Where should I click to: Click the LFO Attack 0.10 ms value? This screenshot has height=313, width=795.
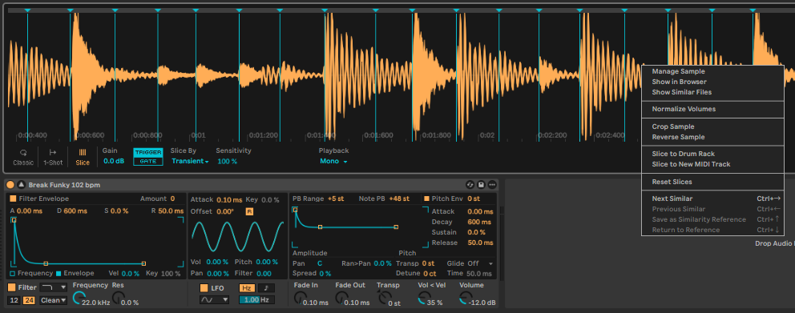(230, 200)
